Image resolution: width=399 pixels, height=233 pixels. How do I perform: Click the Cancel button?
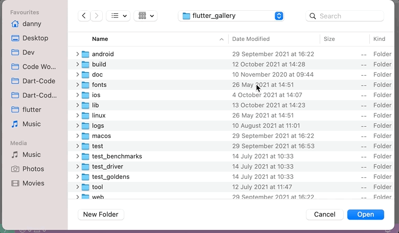pos(325,215)
